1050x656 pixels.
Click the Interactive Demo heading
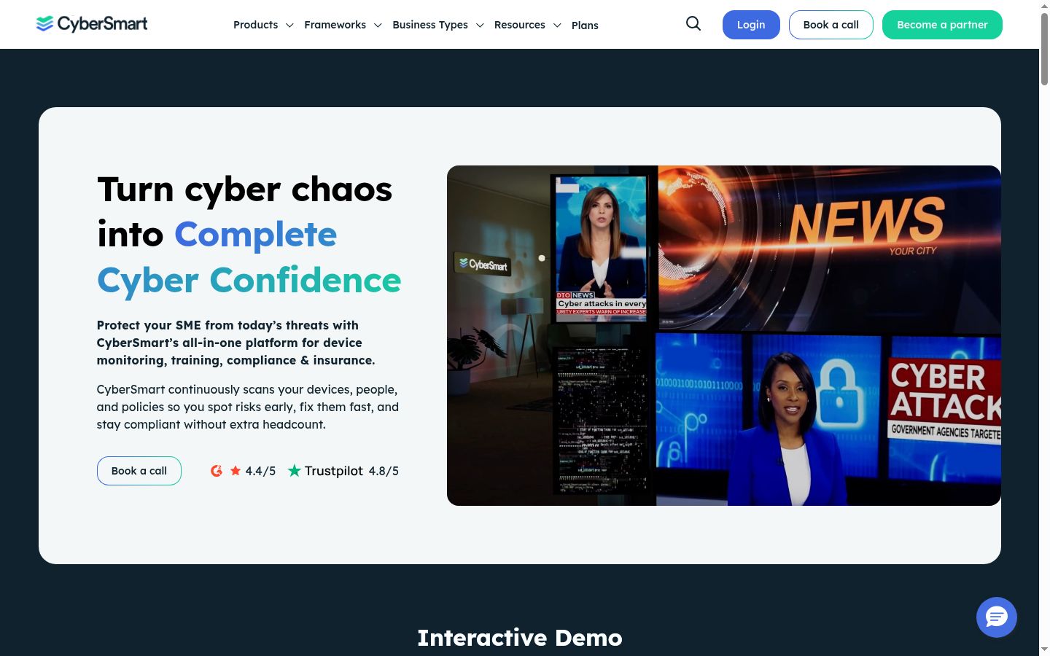[x=519, y=638]
